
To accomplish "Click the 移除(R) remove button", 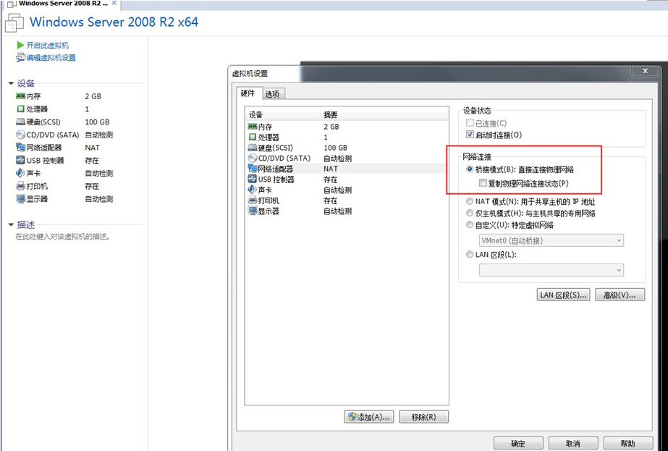I will (424, 417).
